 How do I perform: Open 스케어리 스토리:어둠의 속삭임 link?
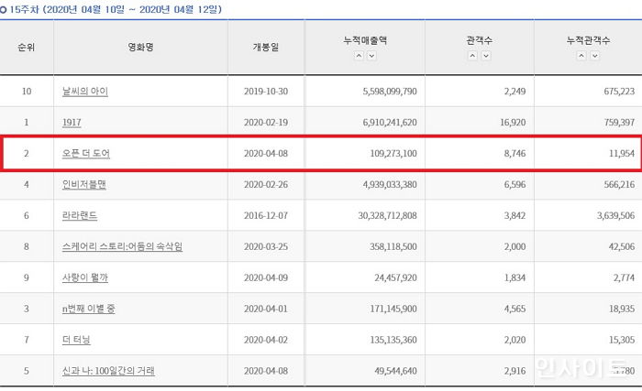pos(121,246)
